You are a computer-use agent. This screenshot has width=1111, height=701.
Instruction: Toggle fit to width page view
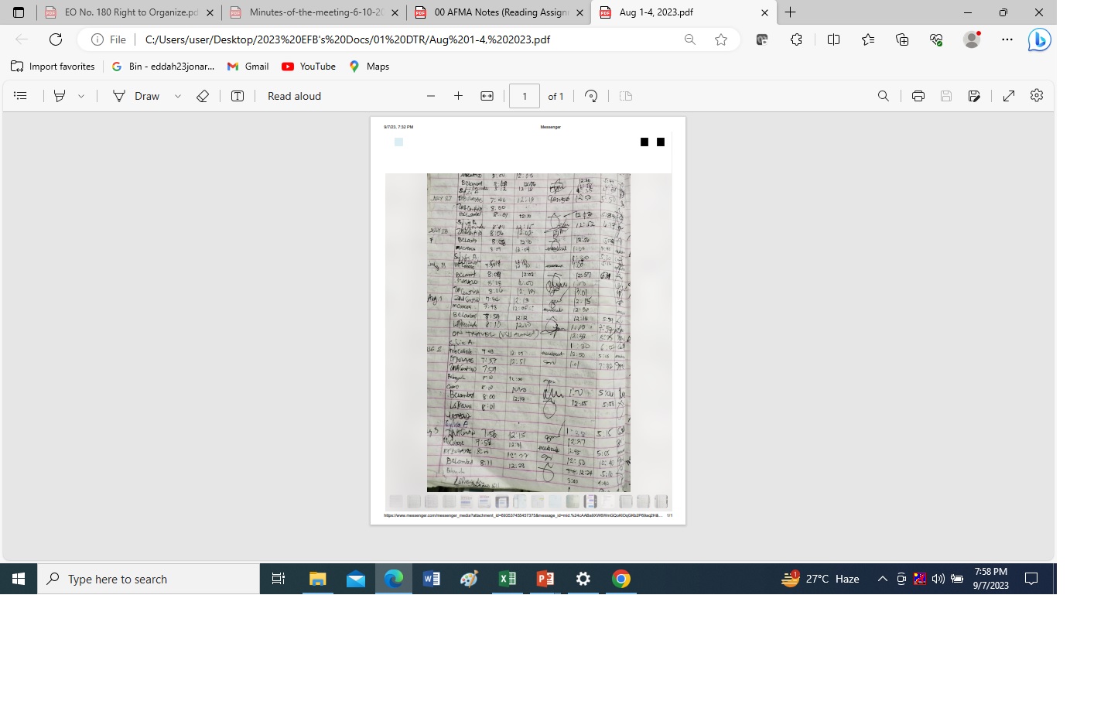487,96
